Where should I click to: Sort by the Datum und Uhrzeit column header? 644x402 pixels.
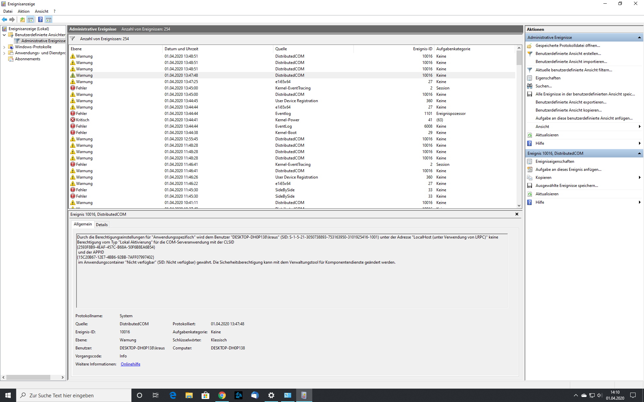tap(181, 49)
